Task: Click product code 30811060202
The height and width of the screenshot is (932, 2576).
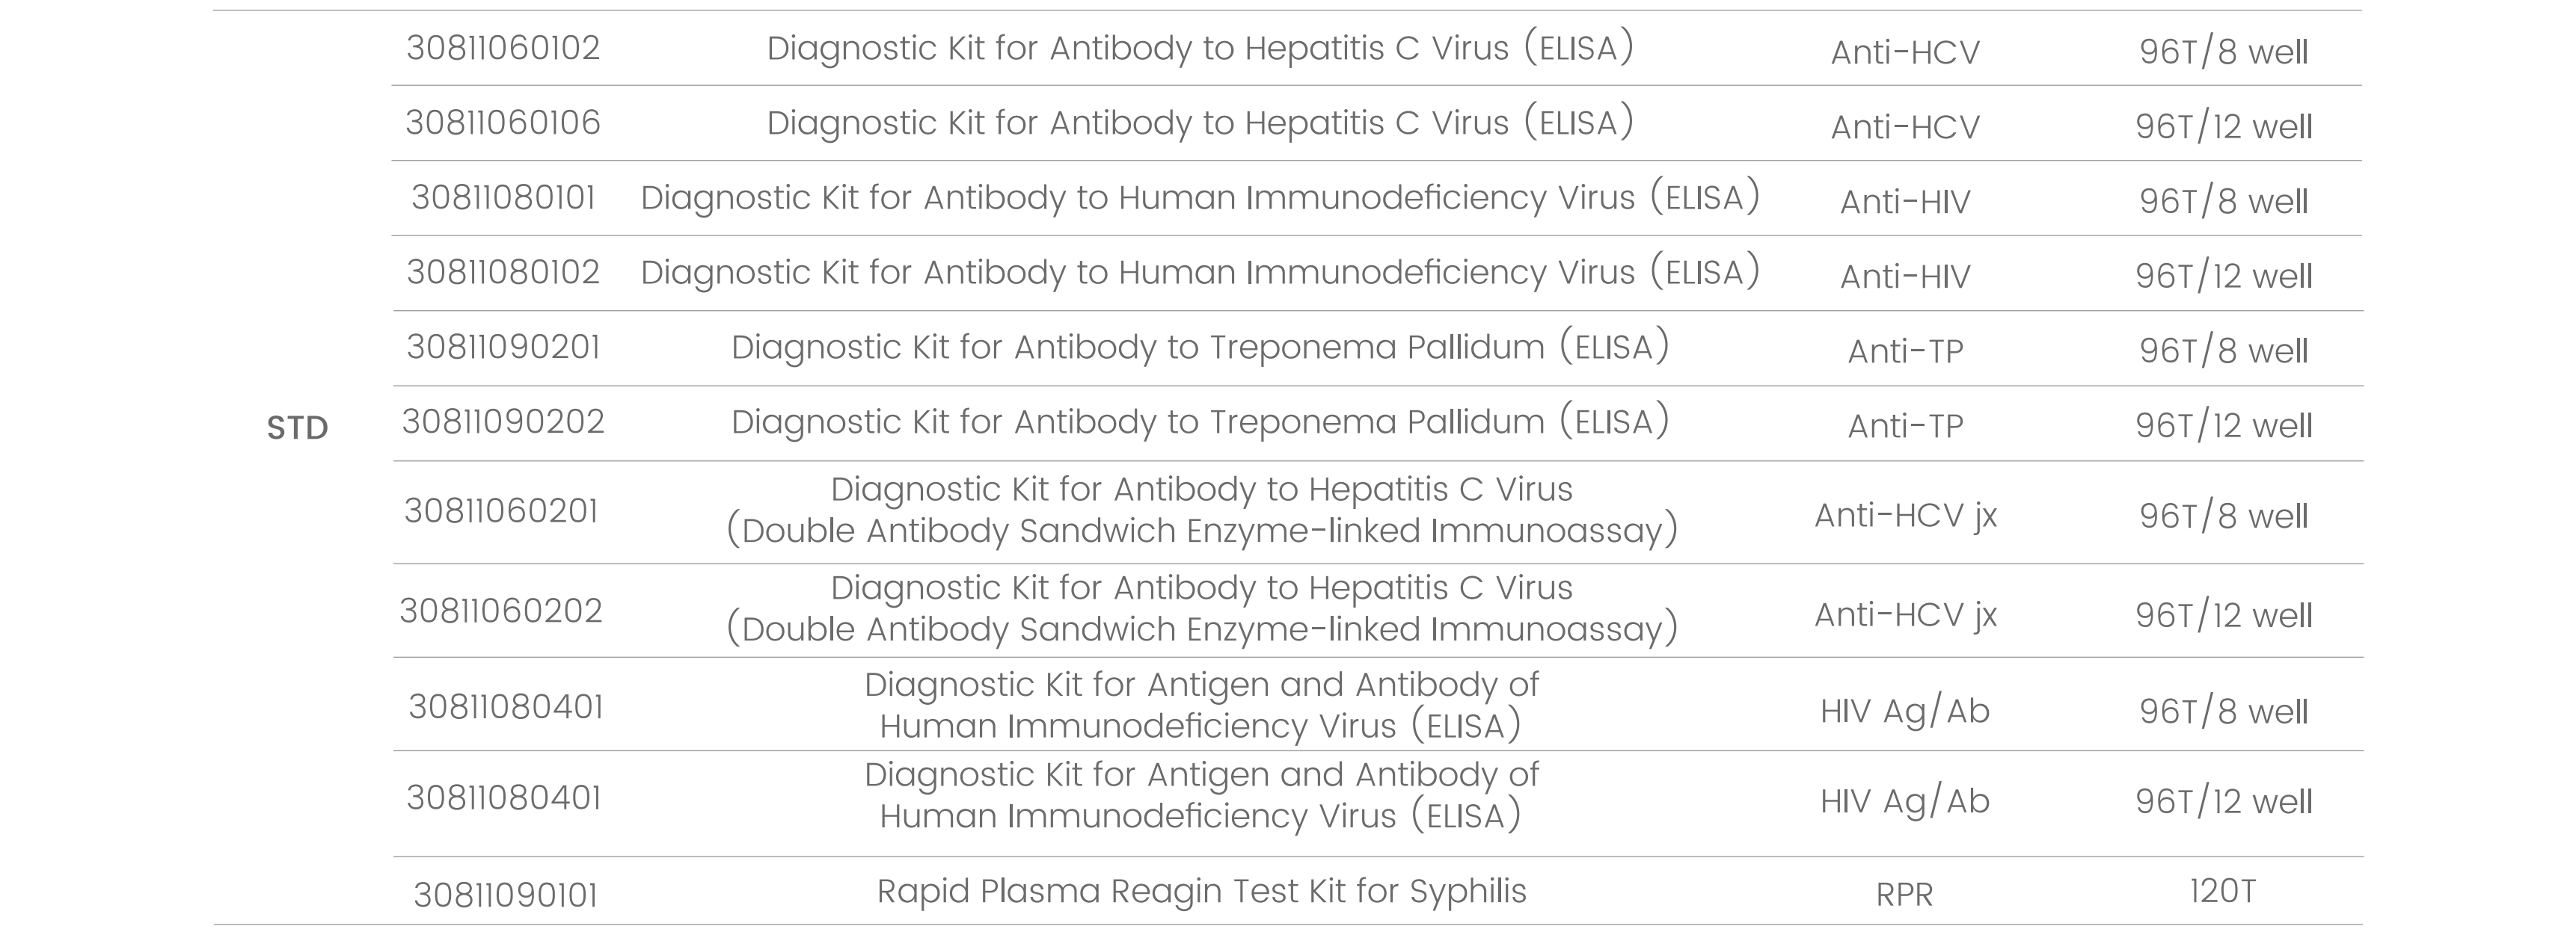Action: click(501, 611)
